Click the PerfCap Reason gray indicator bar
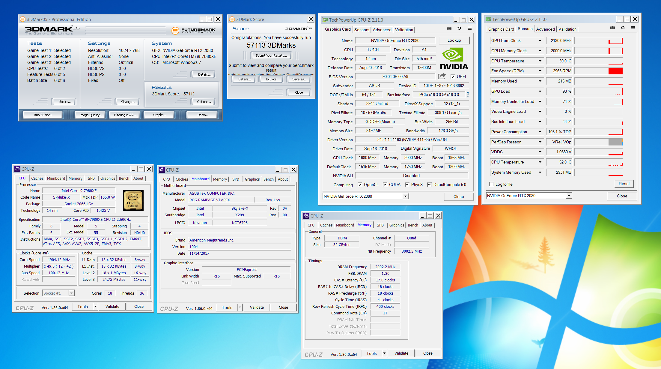Image resolution: width=661 pixels, height=369 pixels. [615, 142]
